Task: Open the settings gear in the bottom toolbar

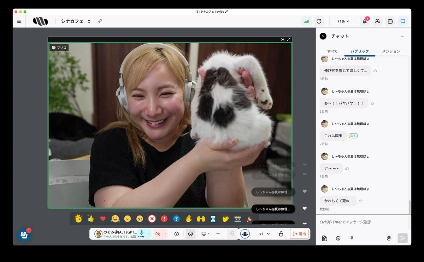Action: 177,234
